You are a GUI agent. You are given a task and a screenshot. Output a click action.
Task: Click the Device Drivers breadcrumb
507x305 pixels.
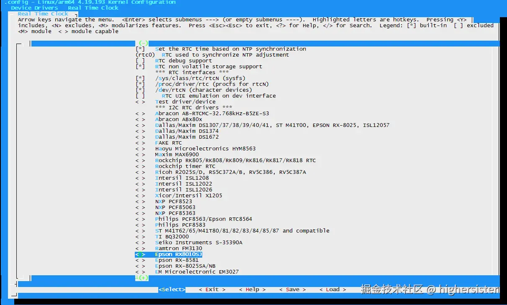point(34,8)
